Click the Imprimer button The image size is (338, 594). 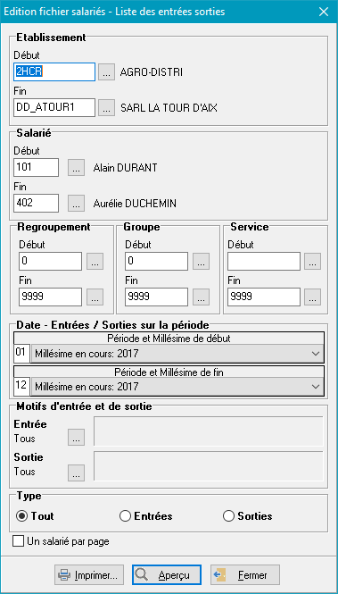89,575
